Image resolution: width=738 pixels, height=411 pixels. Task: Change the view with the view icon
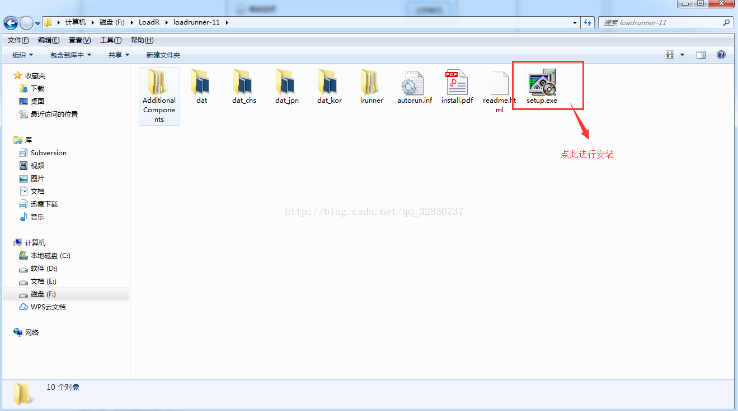[670, 55]
